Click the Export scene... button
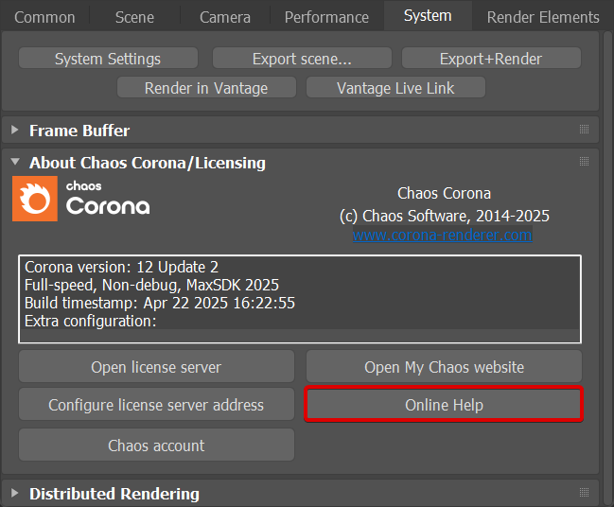This screenshot has width=614, height=507. [302, 59]
